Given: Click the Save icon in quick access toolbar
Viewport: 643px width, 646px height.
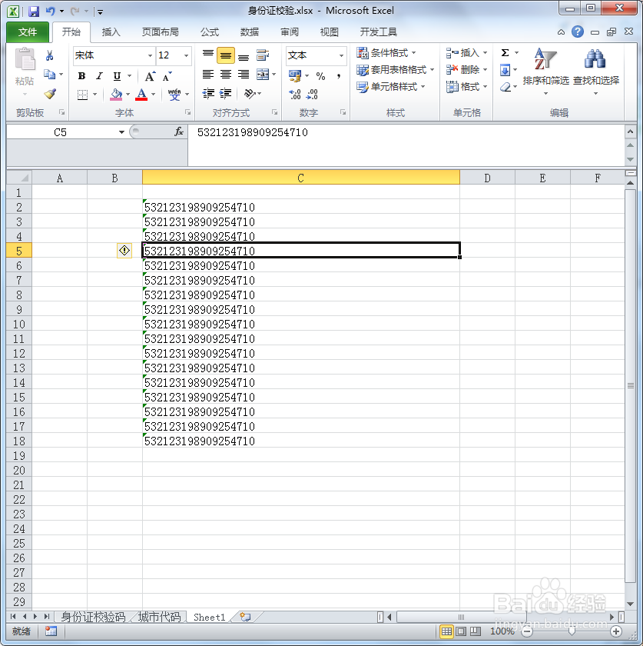Looking at the screenshot, I should tap(33, 11).
